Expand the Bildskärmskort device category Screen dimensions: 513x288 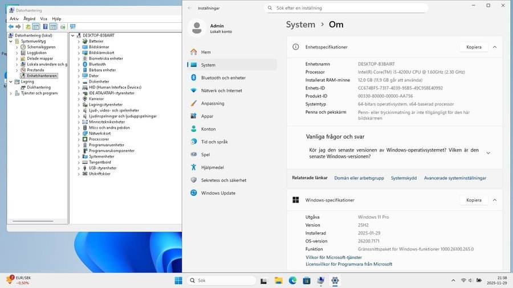(x=79, y=52)
